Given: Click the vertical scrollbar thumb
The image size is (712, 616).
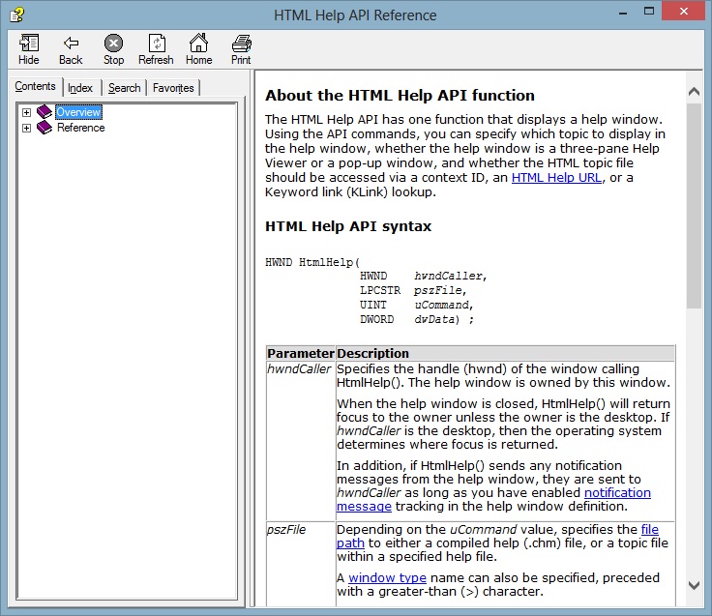Looking at the screenshot, I should pos(694,206).
